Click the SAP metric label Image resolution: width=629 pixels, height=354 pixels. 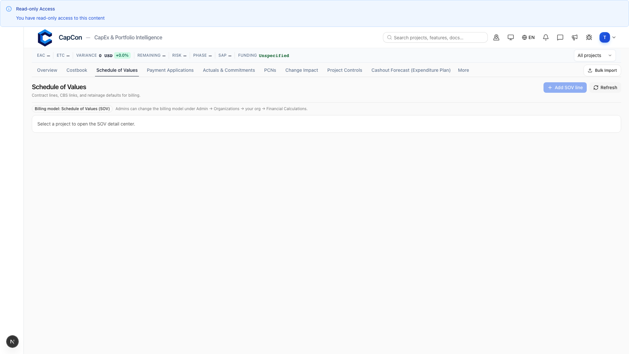tap(222, 55)
